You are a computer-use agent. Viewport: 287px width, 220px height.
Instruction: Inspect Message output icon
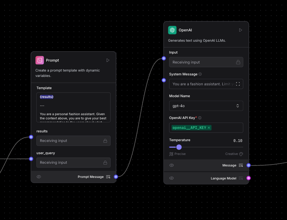241,165
